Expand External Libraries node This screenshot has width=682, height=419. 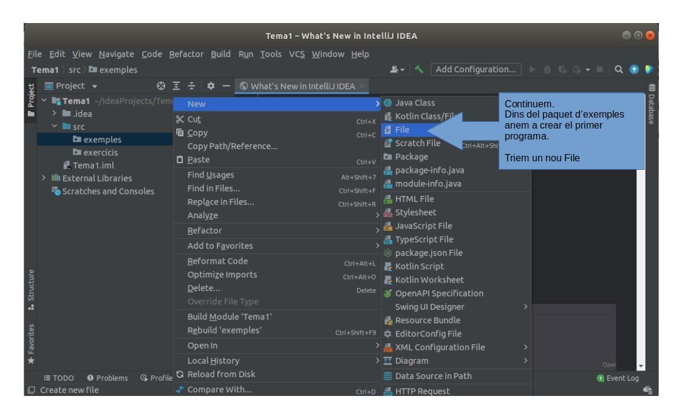[44, 178]
